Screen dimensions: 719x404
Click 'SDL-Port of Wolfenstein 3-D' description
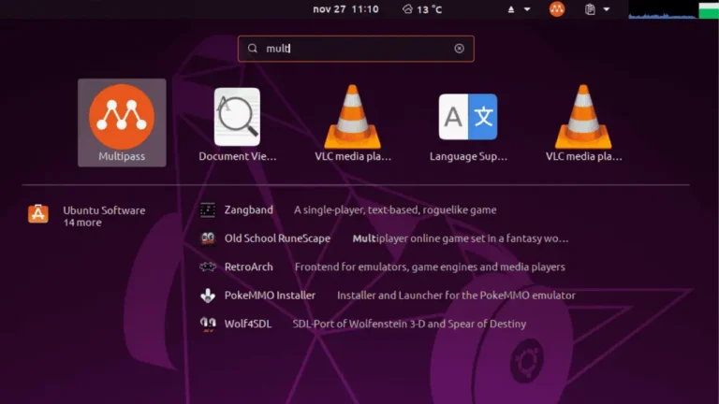[409, 324]
